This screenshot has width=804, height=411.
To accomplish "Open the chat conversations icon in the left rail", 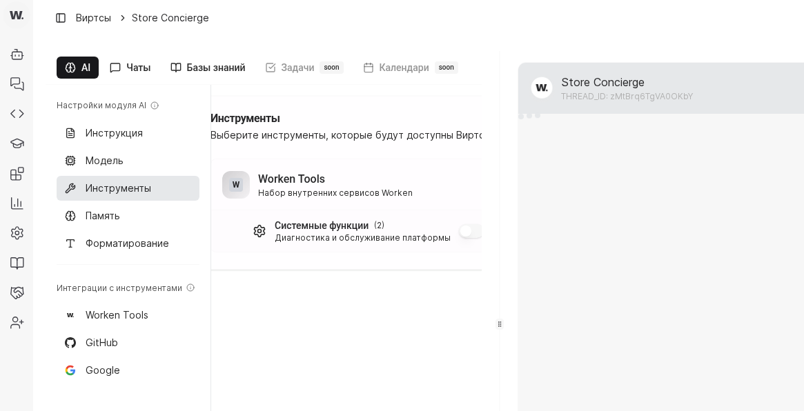I will tap(17, 84).
